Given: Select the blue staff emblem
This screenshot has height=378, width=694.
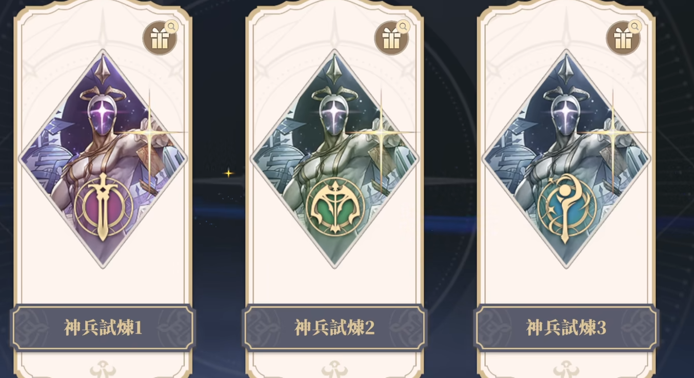Looking at the screenshot, I should click(567, 207).
